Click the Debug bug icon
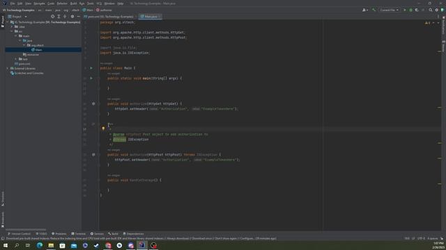The width and height of the screenshot is (446, 250). point(410,10)
